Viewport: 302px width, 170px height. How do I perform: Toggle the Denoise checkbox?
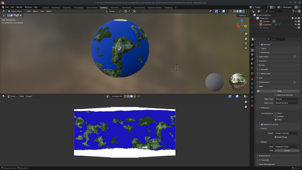pos(262,44)
